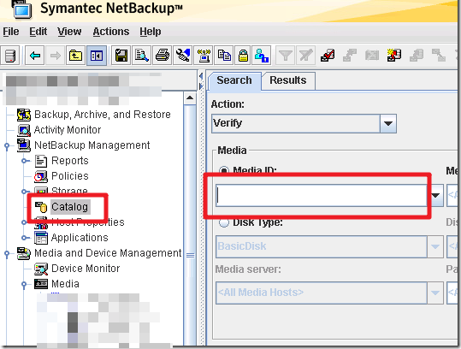The image size is (461, 349).
Task: Open the File menu
Action: pyautogui.click(x=11, y=32)
